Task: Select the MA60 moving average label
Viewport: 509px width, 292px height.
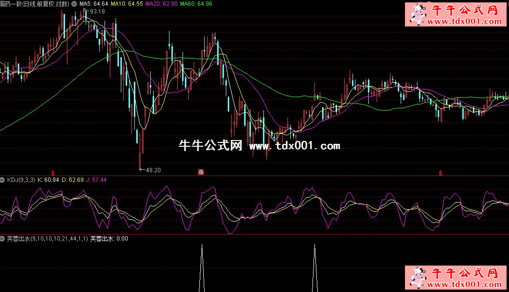Action: [x=195, y=4]
